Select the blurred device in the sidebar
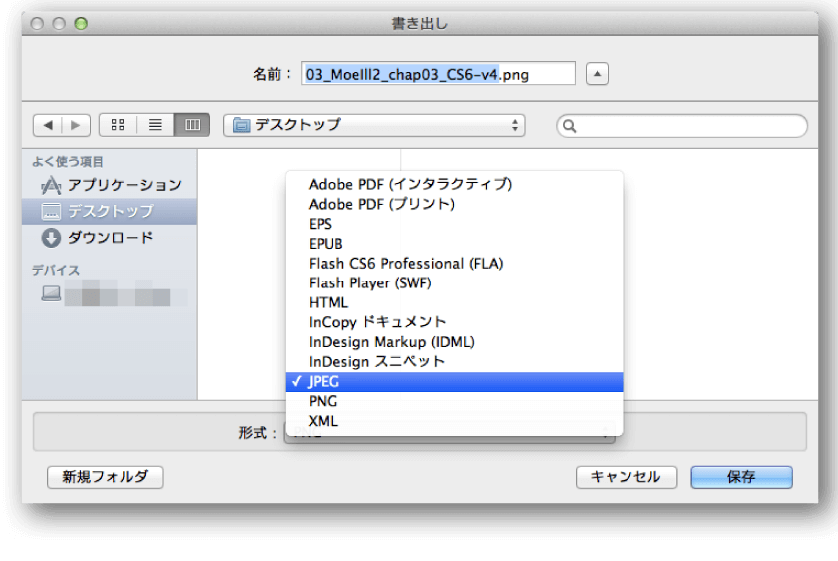Screen dimensions: 838x561 (x=110, y=294)
